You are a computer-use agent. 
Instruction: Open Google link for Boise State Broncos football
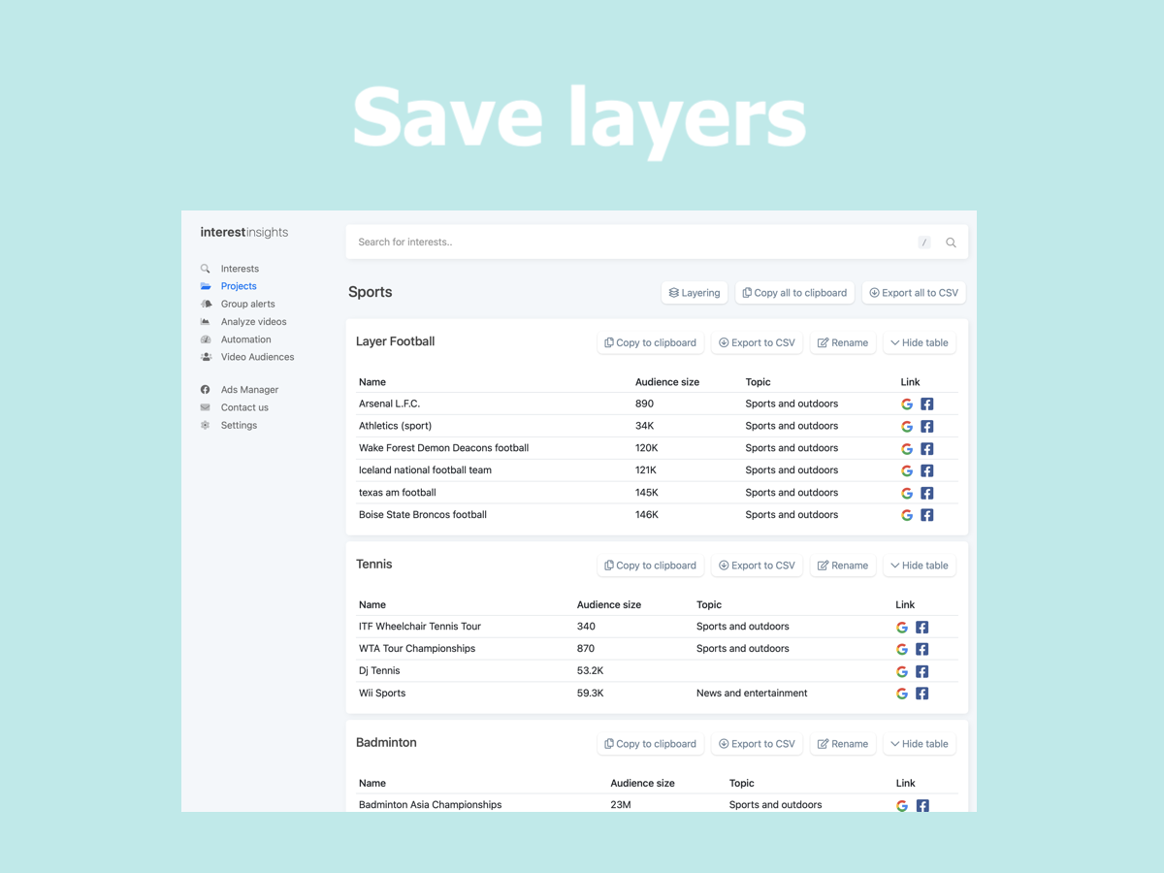click(x=907, y=516)
